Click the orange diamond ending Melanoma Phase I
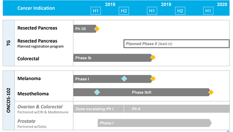 (x=153, y=79)
